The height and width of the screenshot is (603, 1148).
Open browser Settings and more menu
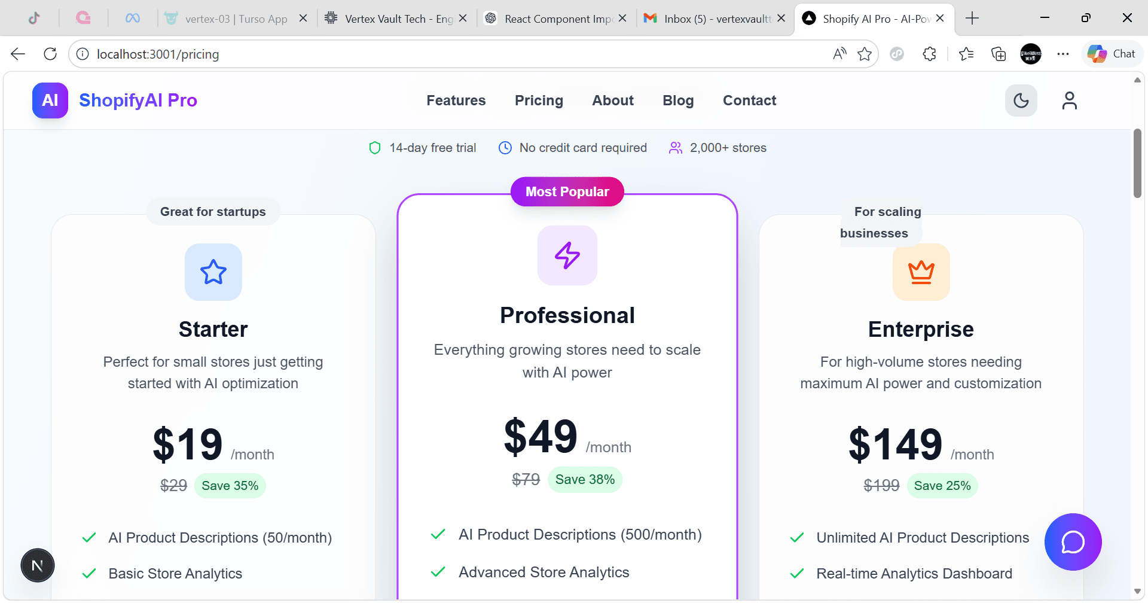(1062, 54)
